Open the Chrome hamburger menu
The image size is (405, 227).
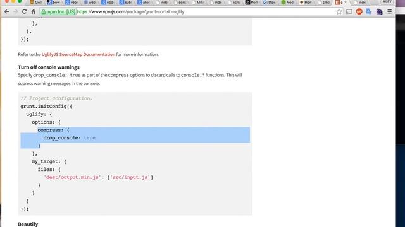point(390,11)
